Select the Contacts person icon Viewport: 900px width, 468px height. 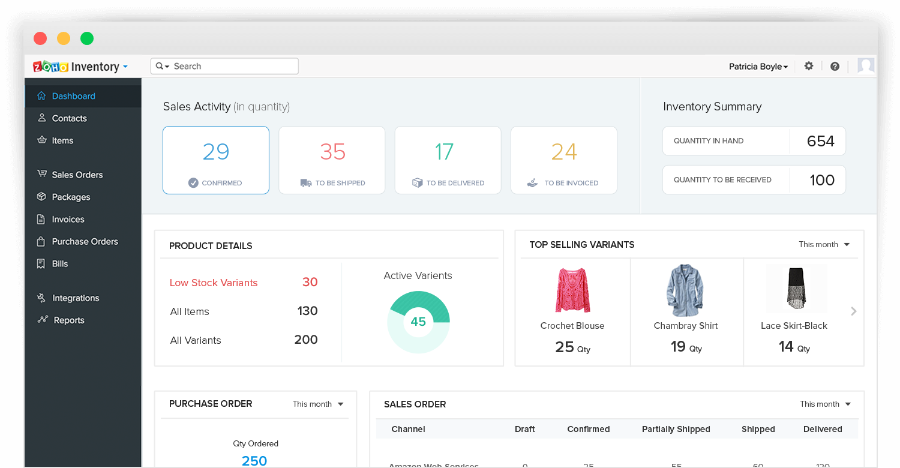(x=41, y=118)
